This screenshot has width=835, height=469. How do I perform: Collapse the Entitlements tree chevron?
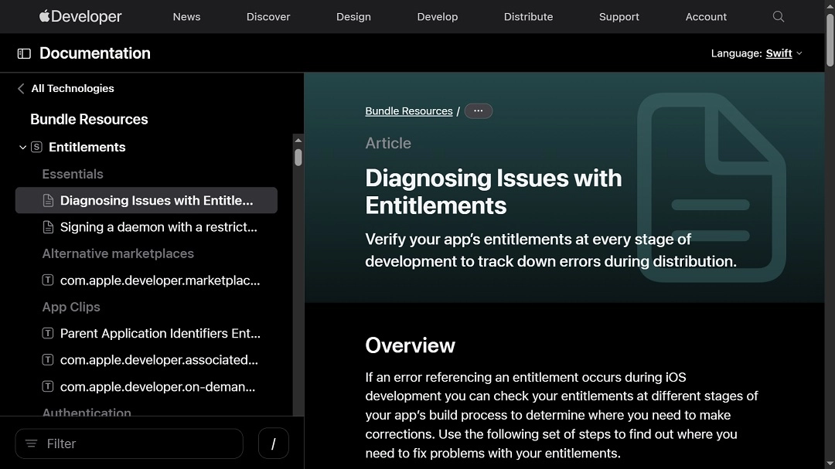[22, 148]
